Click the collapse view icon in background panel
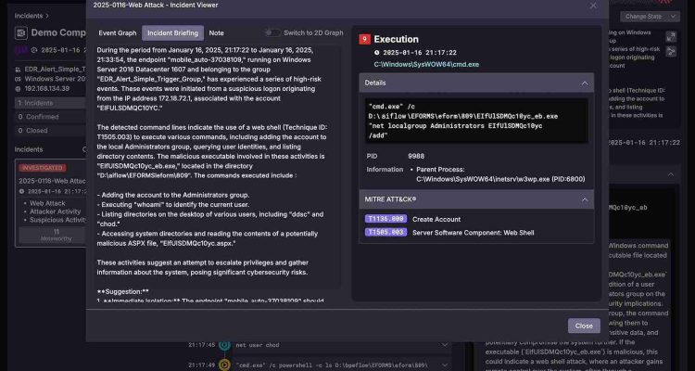 [x=671, y=37]
